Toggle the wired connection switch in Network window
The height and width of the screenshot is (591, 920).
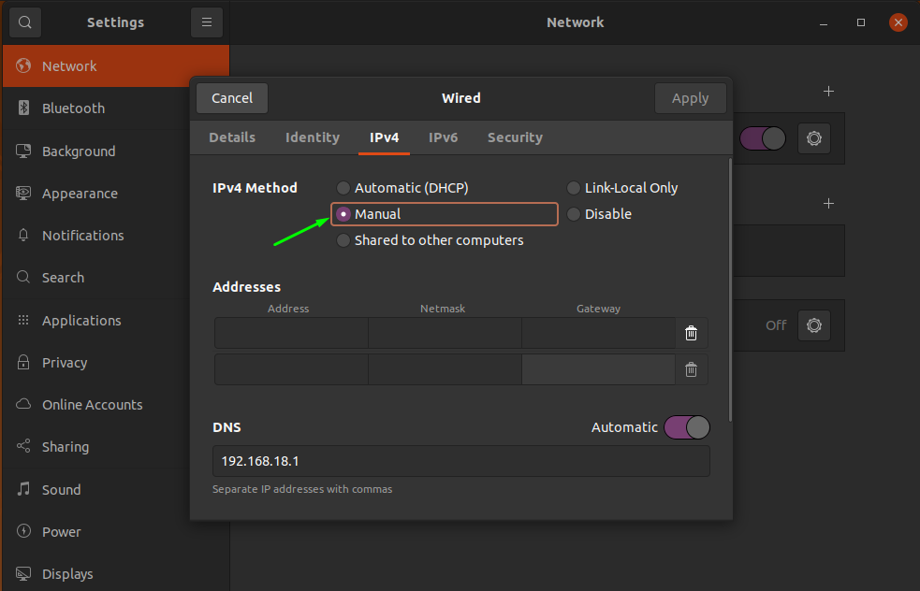point(762,138)
